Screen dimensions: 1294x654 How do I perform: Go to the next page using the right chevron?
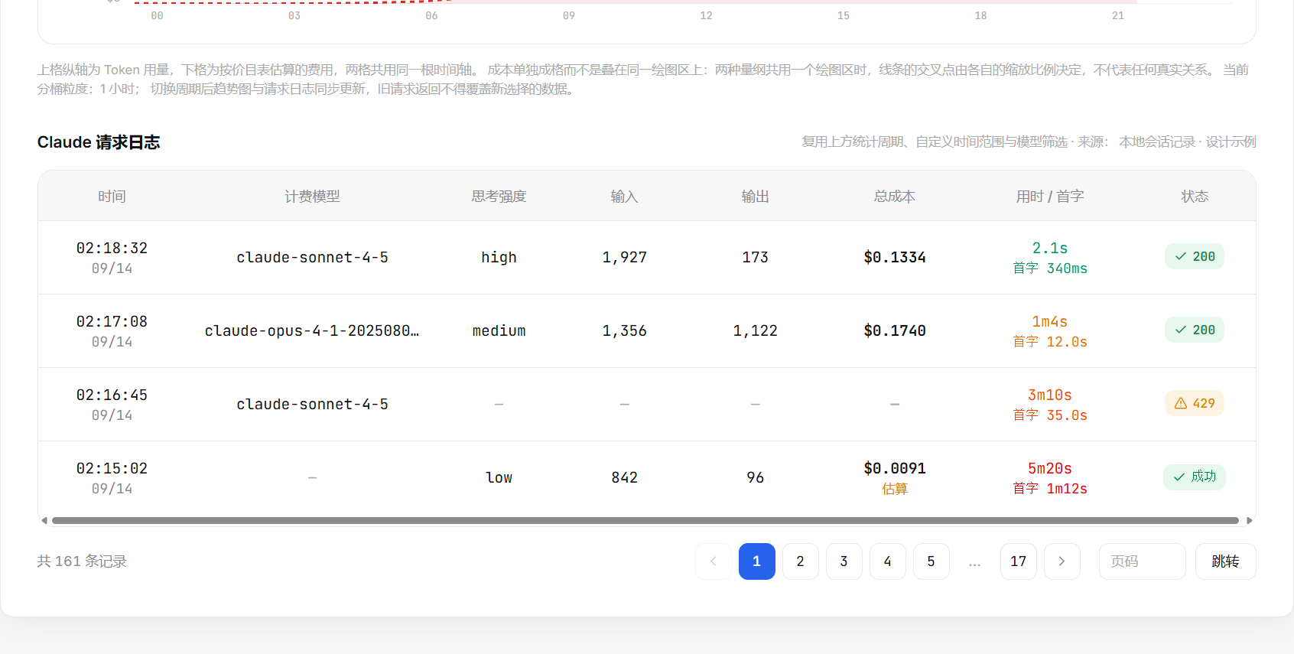(1062, 561)
